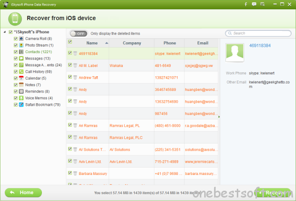Click the Photo Stream sunflower icon
This screenshot has width=296, height=201.
21,45
